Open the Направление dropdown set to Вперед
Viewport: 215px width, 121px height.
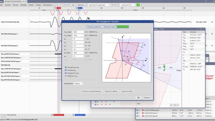tap(78, 84)
